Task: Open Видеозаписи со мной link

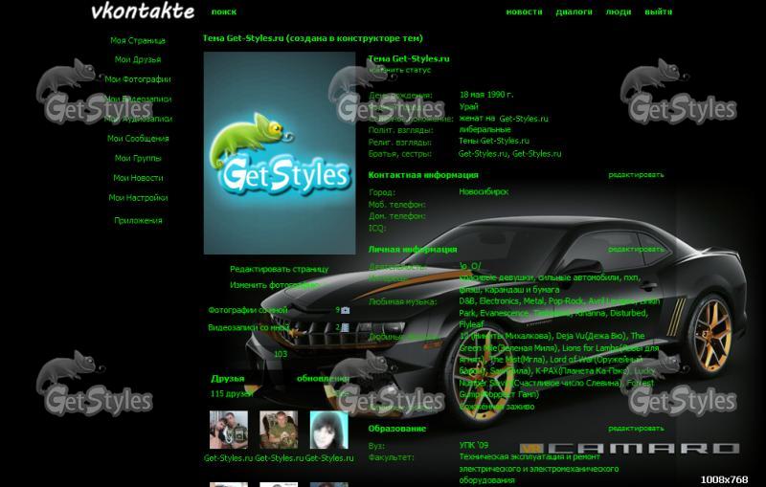Action: [x=249, y=327]
